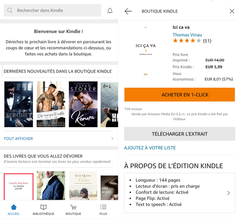Open the Plus menu tab
The image size is (237, 223).
coord(103,210)
